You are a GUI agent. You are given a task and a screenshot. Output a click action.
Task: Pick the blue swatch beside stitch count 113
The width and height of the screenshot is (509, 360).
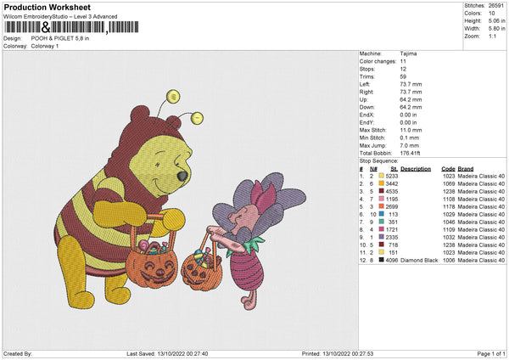pos(382,215)
